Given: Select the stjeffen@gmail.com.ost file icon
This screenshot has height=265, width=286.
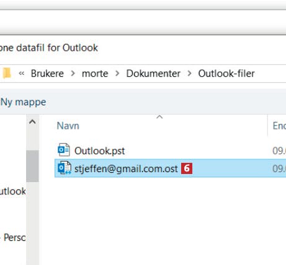Looking at the screenshot, I should (x=65, y=168).
